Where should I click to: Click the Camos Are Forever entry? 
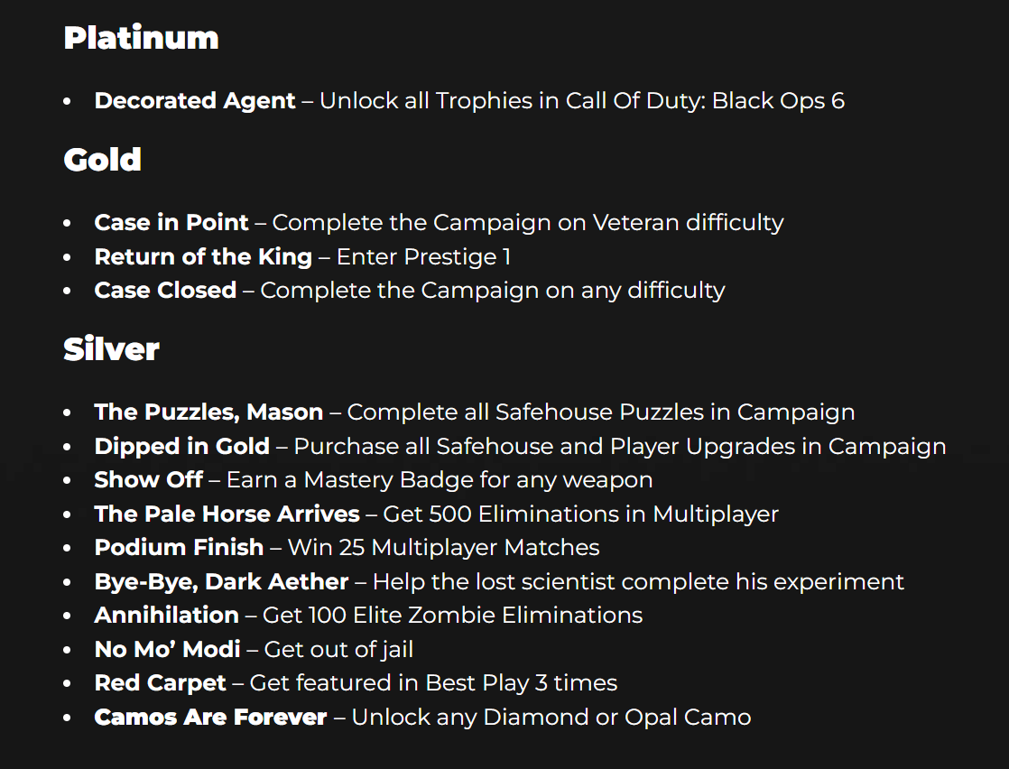click(x=210, y=717)
